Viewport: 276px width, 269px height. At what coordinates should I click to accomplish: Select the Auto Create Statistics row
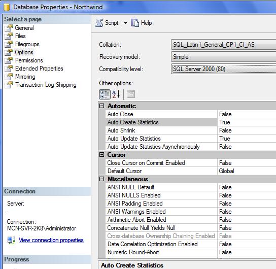coord(191,122)
